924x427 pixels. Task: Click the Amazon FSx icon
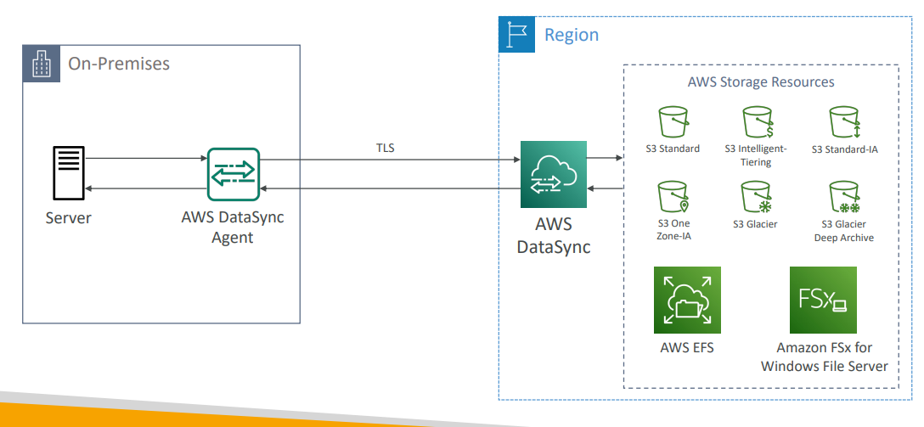point(823,300)
